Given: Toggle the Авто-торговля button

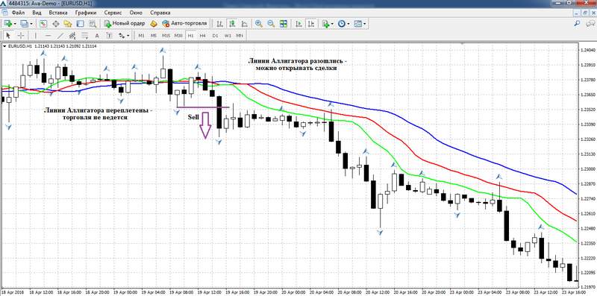Looking at the screenshot, I should coord(184,24).
